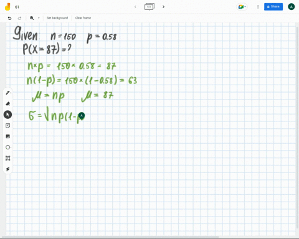The width and height of the screenshot is (299, 239).
Task: Add a sticky note
Action: [8, 126]
